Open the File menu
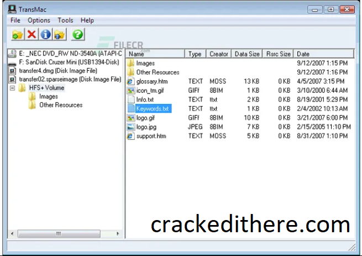The image size is (362, 256). pos(15,20)
